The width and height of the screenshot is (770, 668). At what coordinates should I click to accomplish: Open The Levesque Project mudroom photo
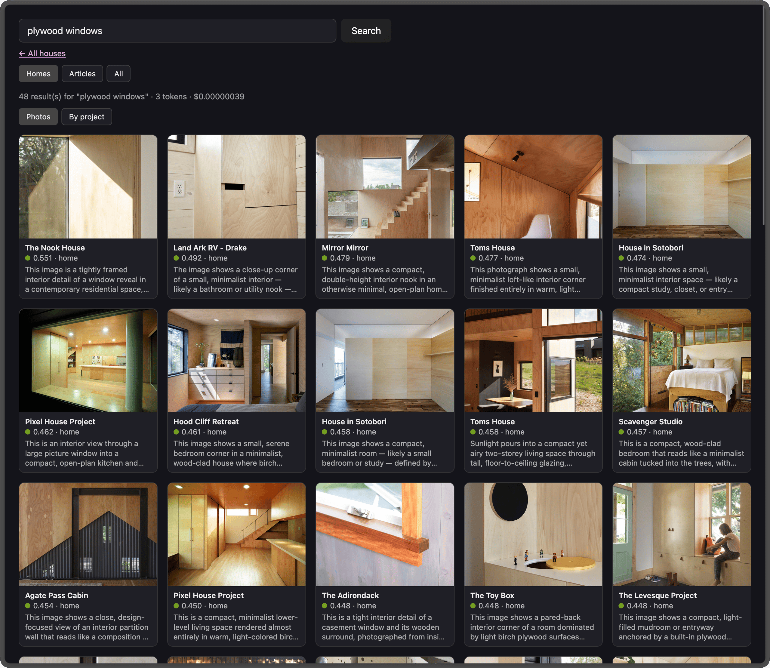(x=681, y=534)
